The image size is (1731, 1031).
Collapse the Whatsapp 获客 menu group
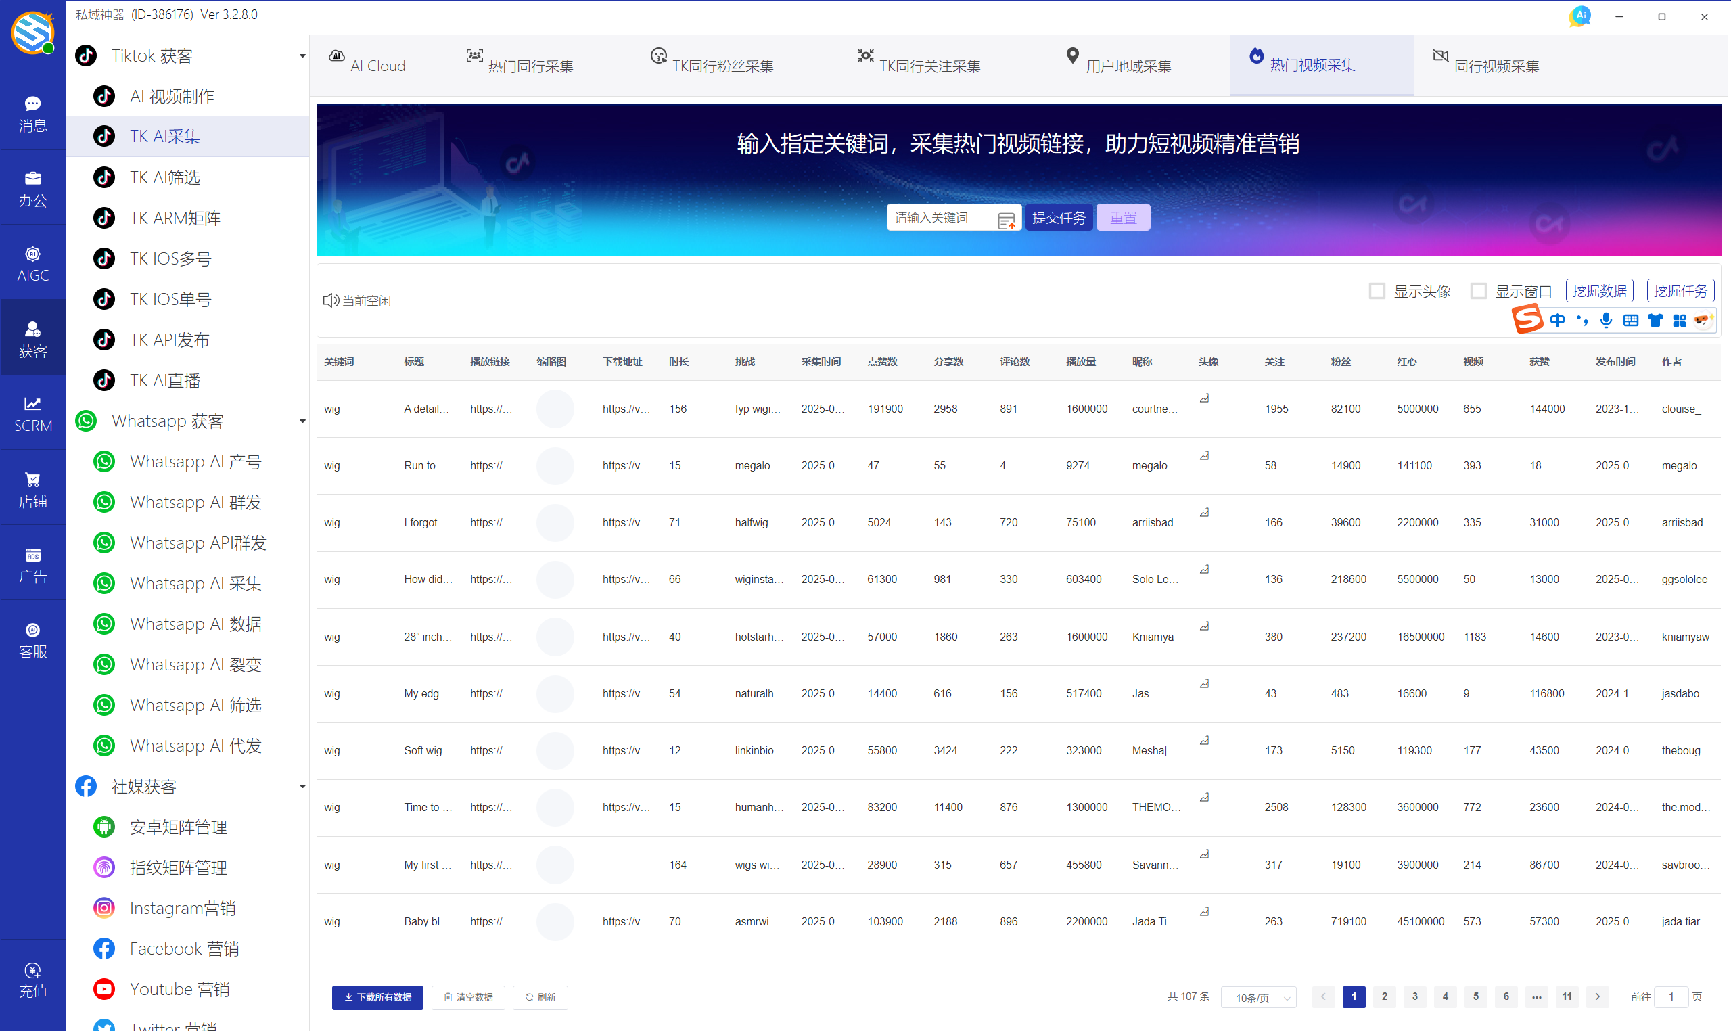tap(302, 421)
